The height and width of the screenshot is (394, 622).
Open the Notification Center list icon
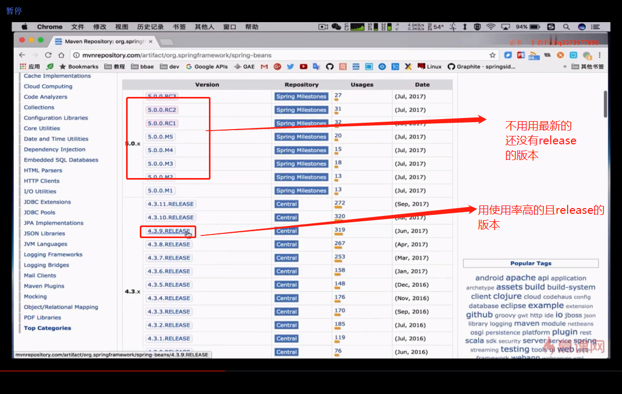pyautogui.click(x=596, y=27)
